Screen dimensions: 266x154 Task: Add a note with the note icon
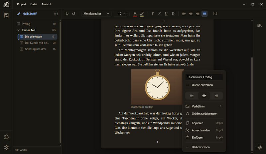coord(215,14)
